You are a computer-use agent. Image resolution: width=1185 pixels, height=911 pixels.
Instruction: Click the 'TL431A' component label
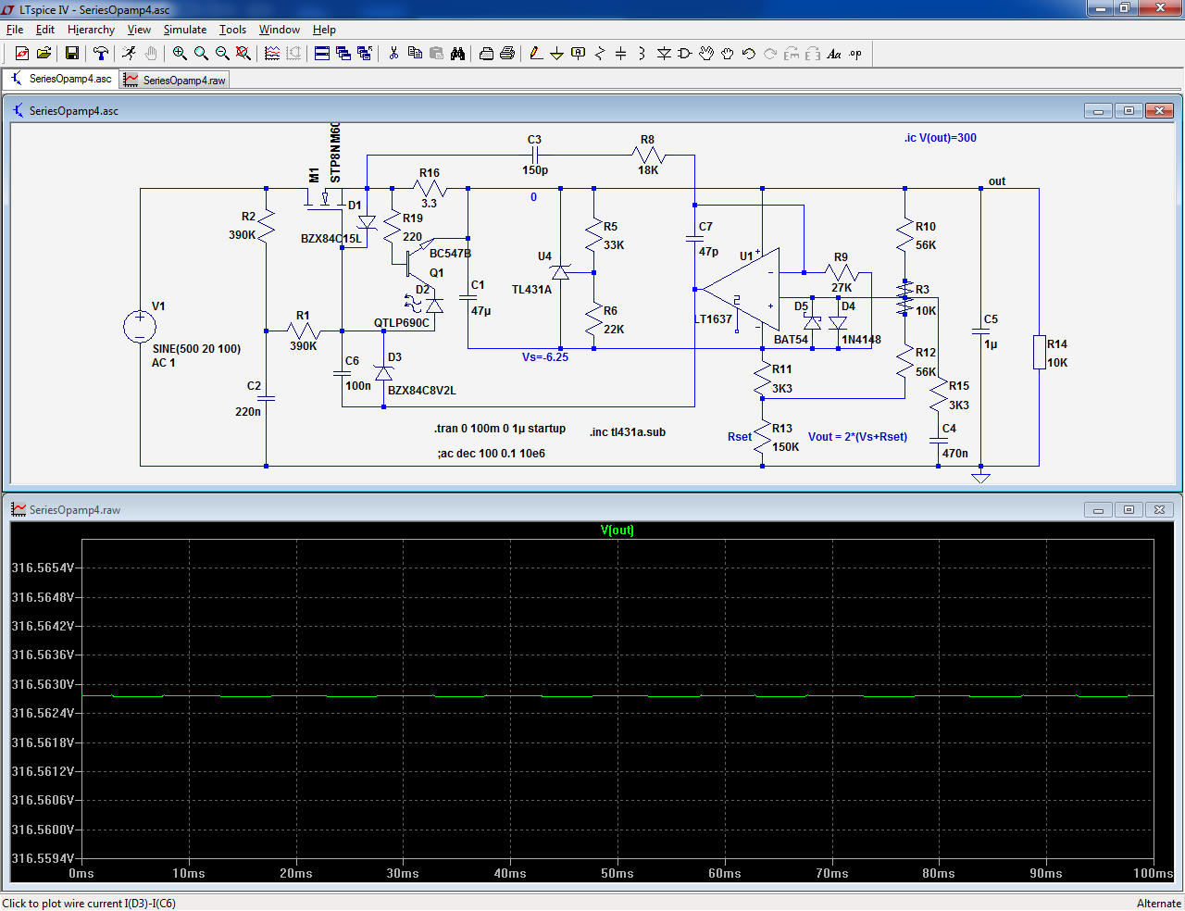coord(531,290)
